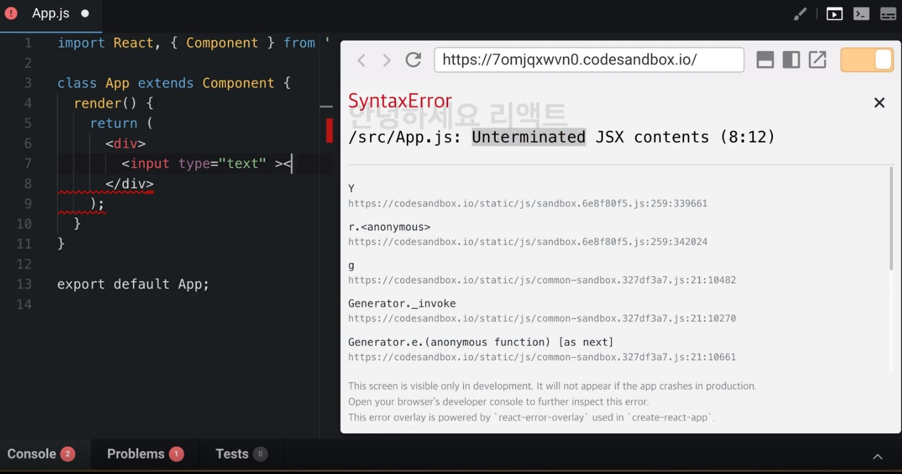
Task: Click the unsaved changes dot on App.js tab
Action: (x=85, y=14)
